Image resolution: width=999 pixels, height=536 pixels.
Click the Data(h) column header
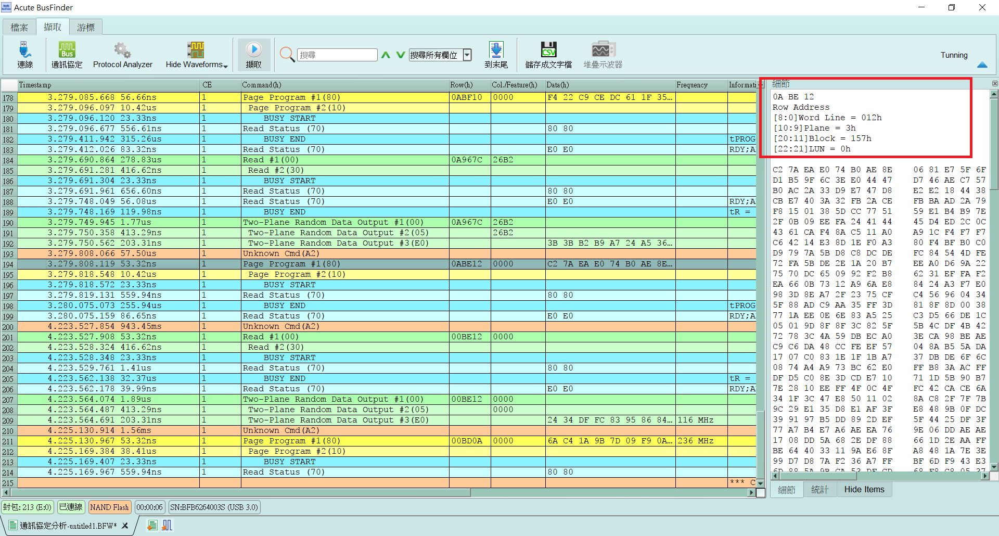tap(610, 85)
